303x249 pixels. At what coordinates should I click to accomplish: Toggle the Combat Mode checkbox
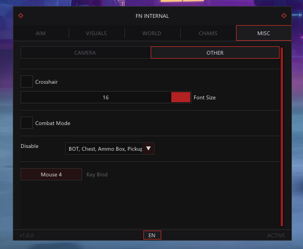(x=27, y=123)
